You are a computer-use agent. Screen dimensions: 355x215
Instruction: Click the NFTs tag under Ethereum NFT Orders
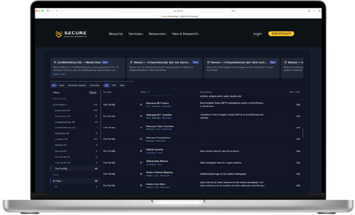pyautogui.click(x=148, y=106)
